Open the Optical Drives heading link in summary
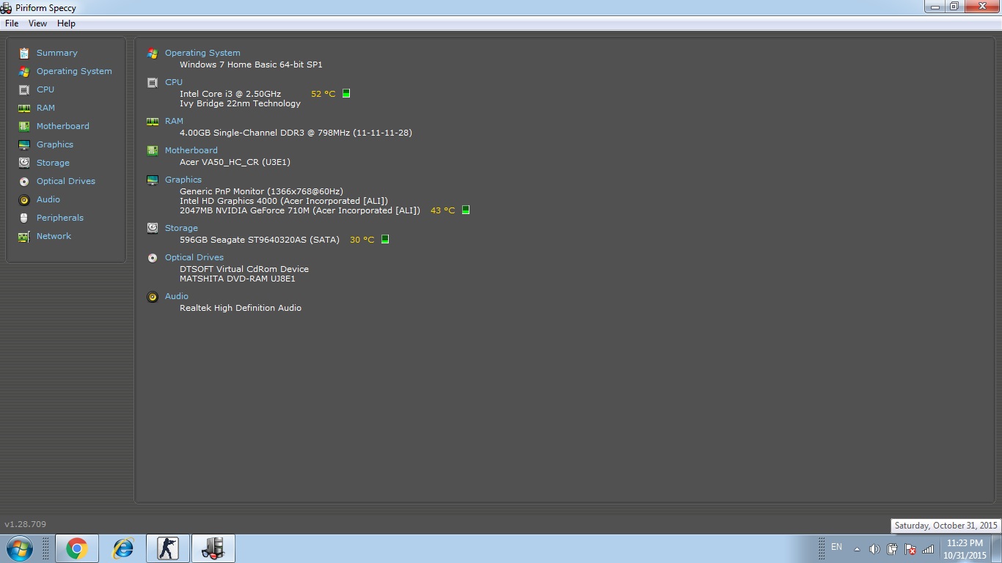Viewport: 1002px width, 563px height. point(194,257)
